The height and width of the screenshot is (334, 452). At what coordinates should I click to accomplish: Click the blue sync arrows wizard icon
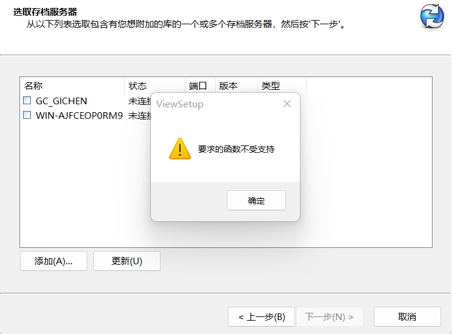pyautogui.click(x=432, y=16)
